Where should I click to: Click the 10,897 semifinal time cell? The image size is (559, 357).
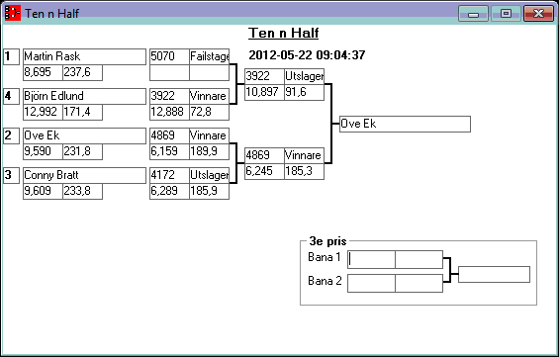click(264, 92)
